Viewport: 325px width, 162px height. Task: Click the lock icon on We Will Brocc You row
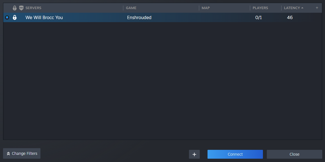tap(14, 17)
